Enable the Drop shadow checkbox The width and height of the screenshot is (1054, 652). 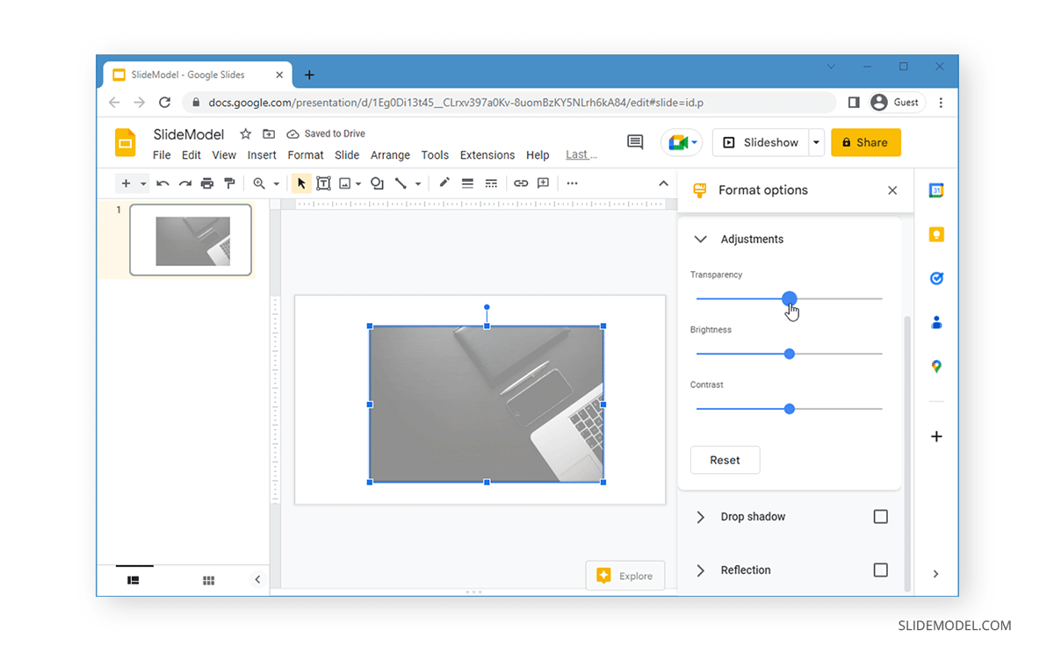pyautogui.click(x=880, y=516)
